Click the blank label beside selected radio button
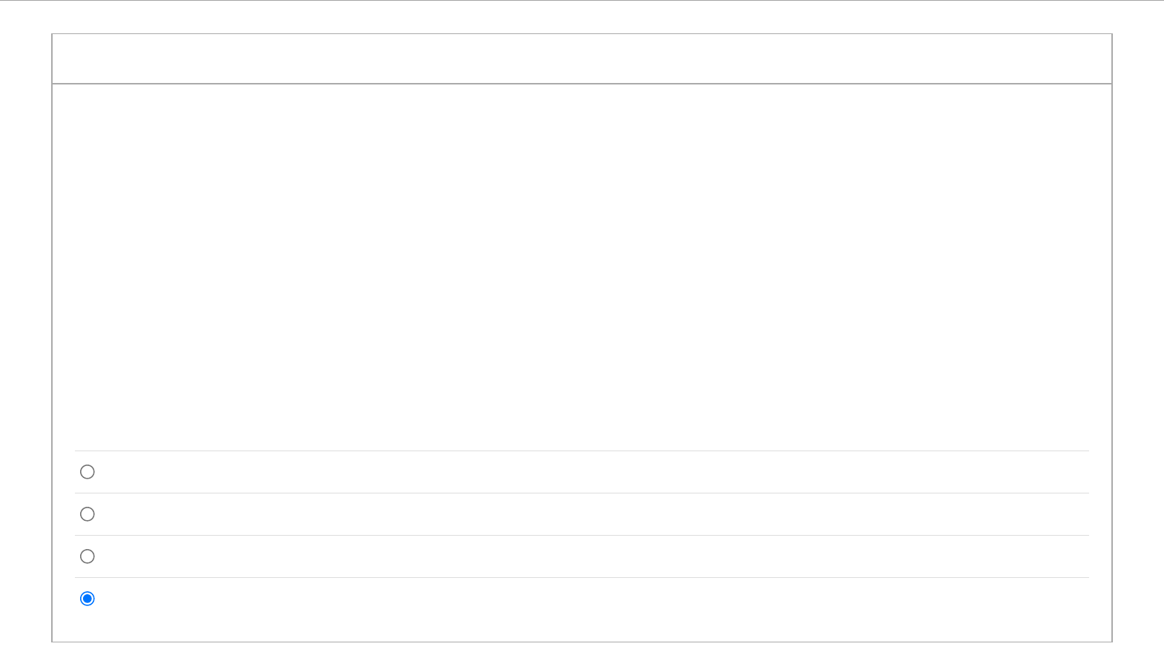The image size is (1164, 655). (593, 599)
